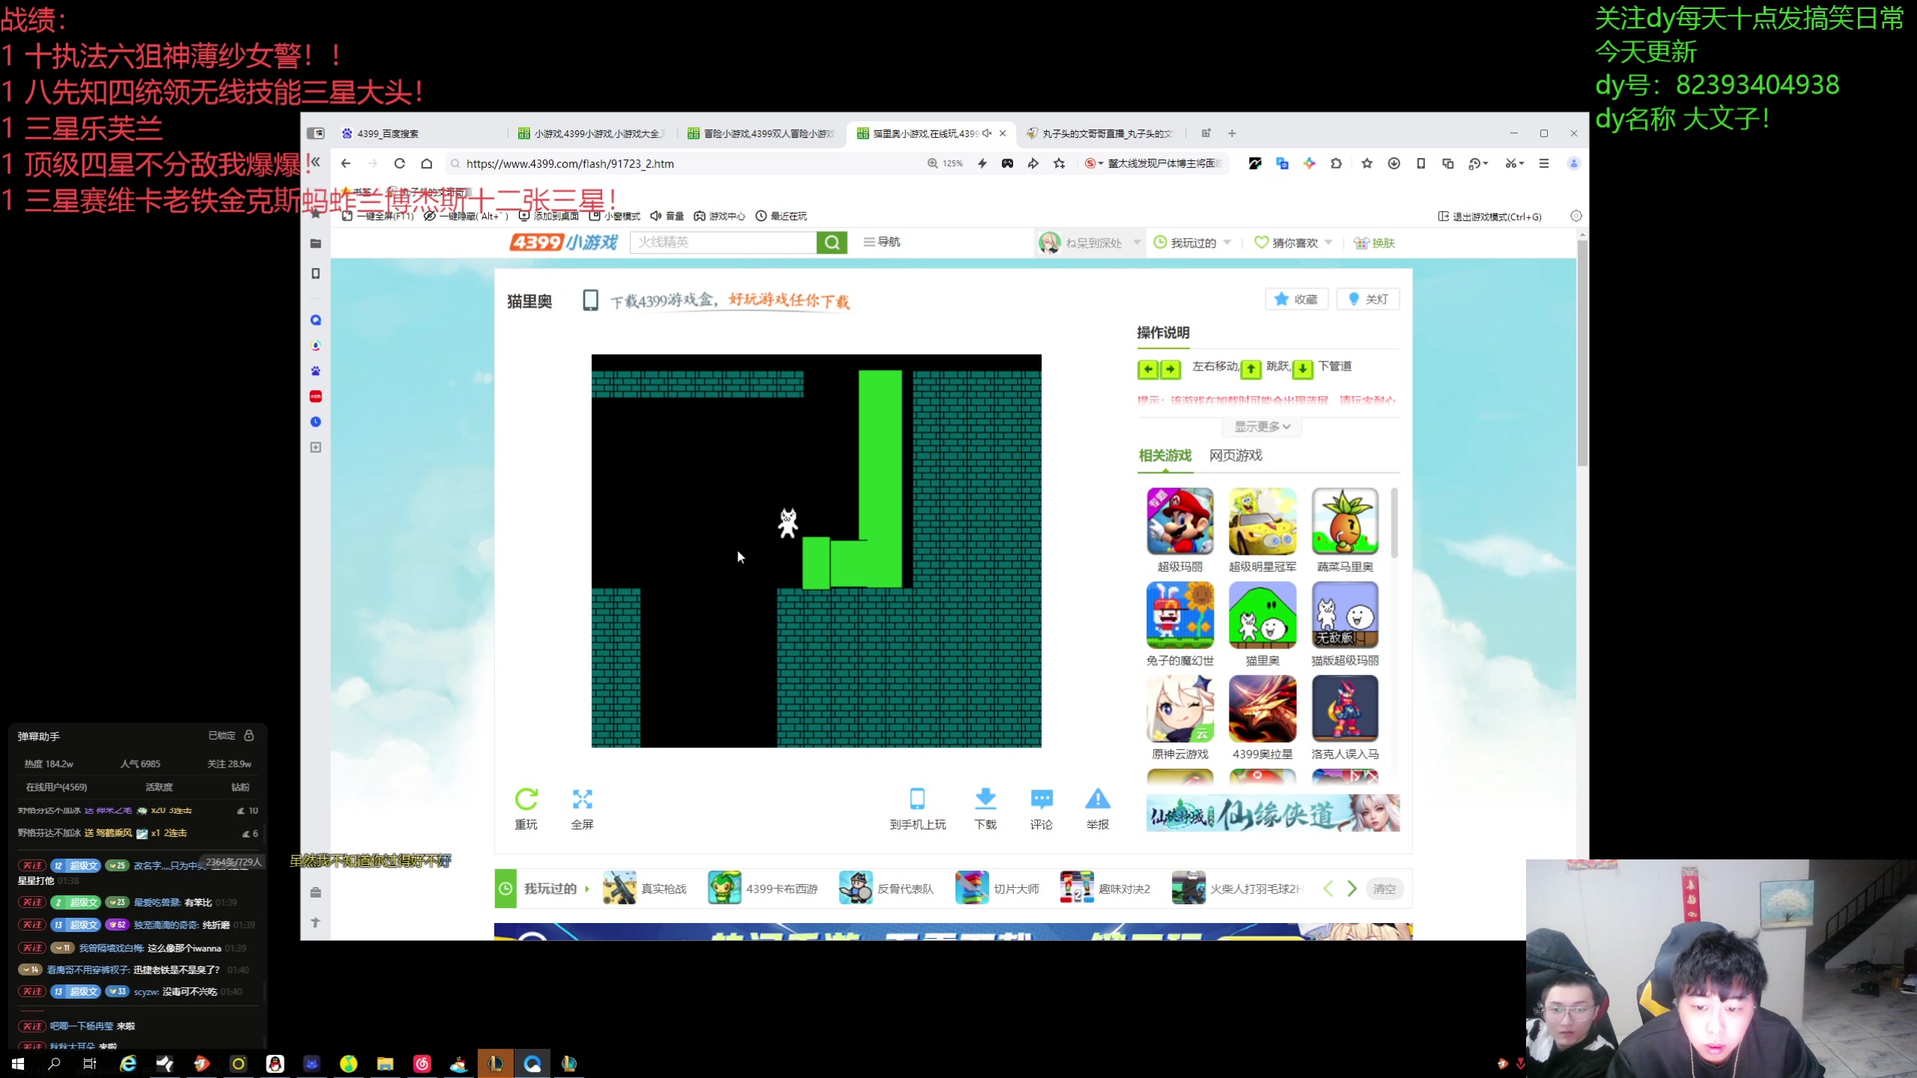The height and width of the screenshot is (1078, 1917).
Task: Click 换肤 skin change link
Action: click(x=1375, y=243)
